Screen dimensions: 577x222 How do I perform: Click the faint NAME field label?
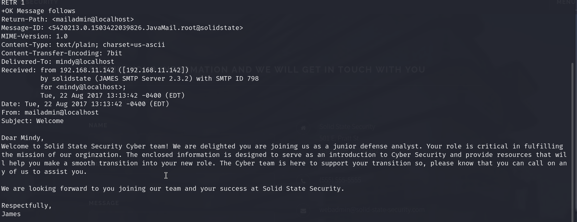98,125
